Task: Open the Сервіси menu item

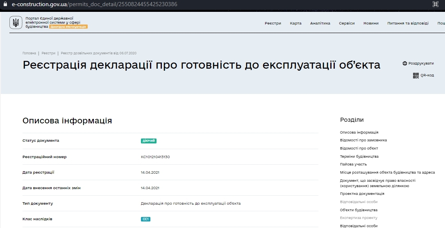Action: tap(347, 23)
